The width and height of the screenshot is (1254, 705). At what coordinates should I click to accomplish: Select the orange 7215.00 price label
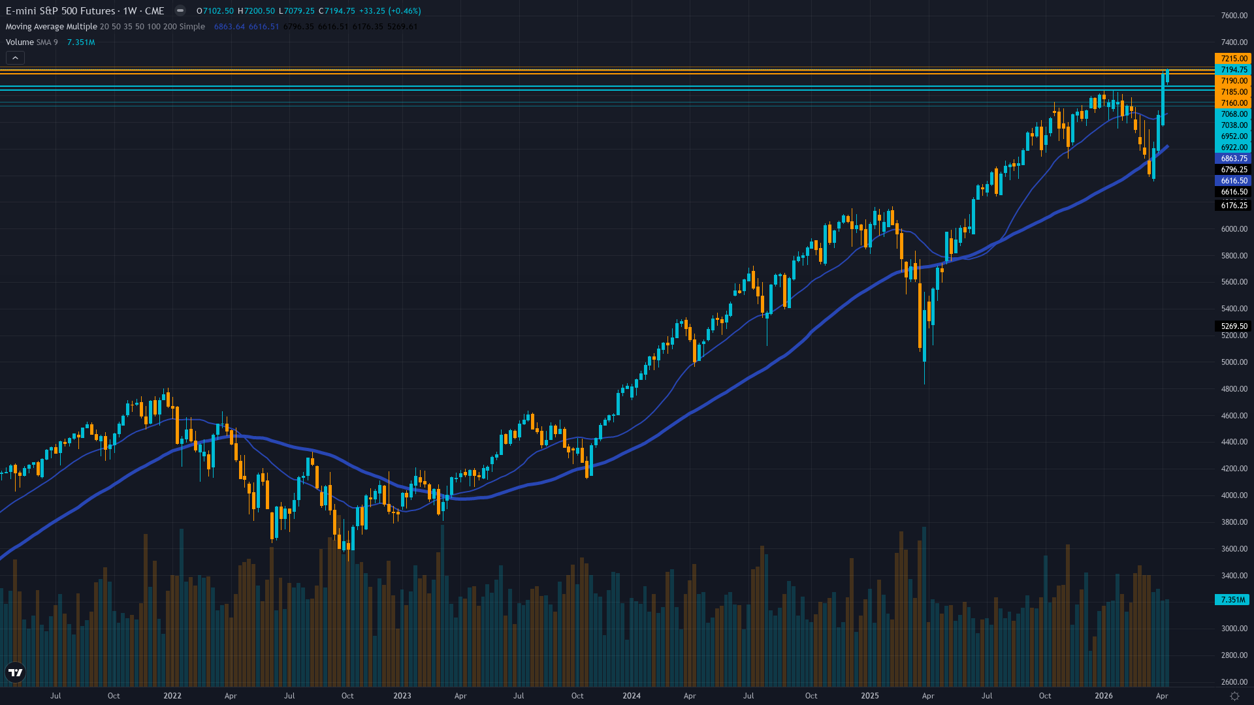(1232, 59)
